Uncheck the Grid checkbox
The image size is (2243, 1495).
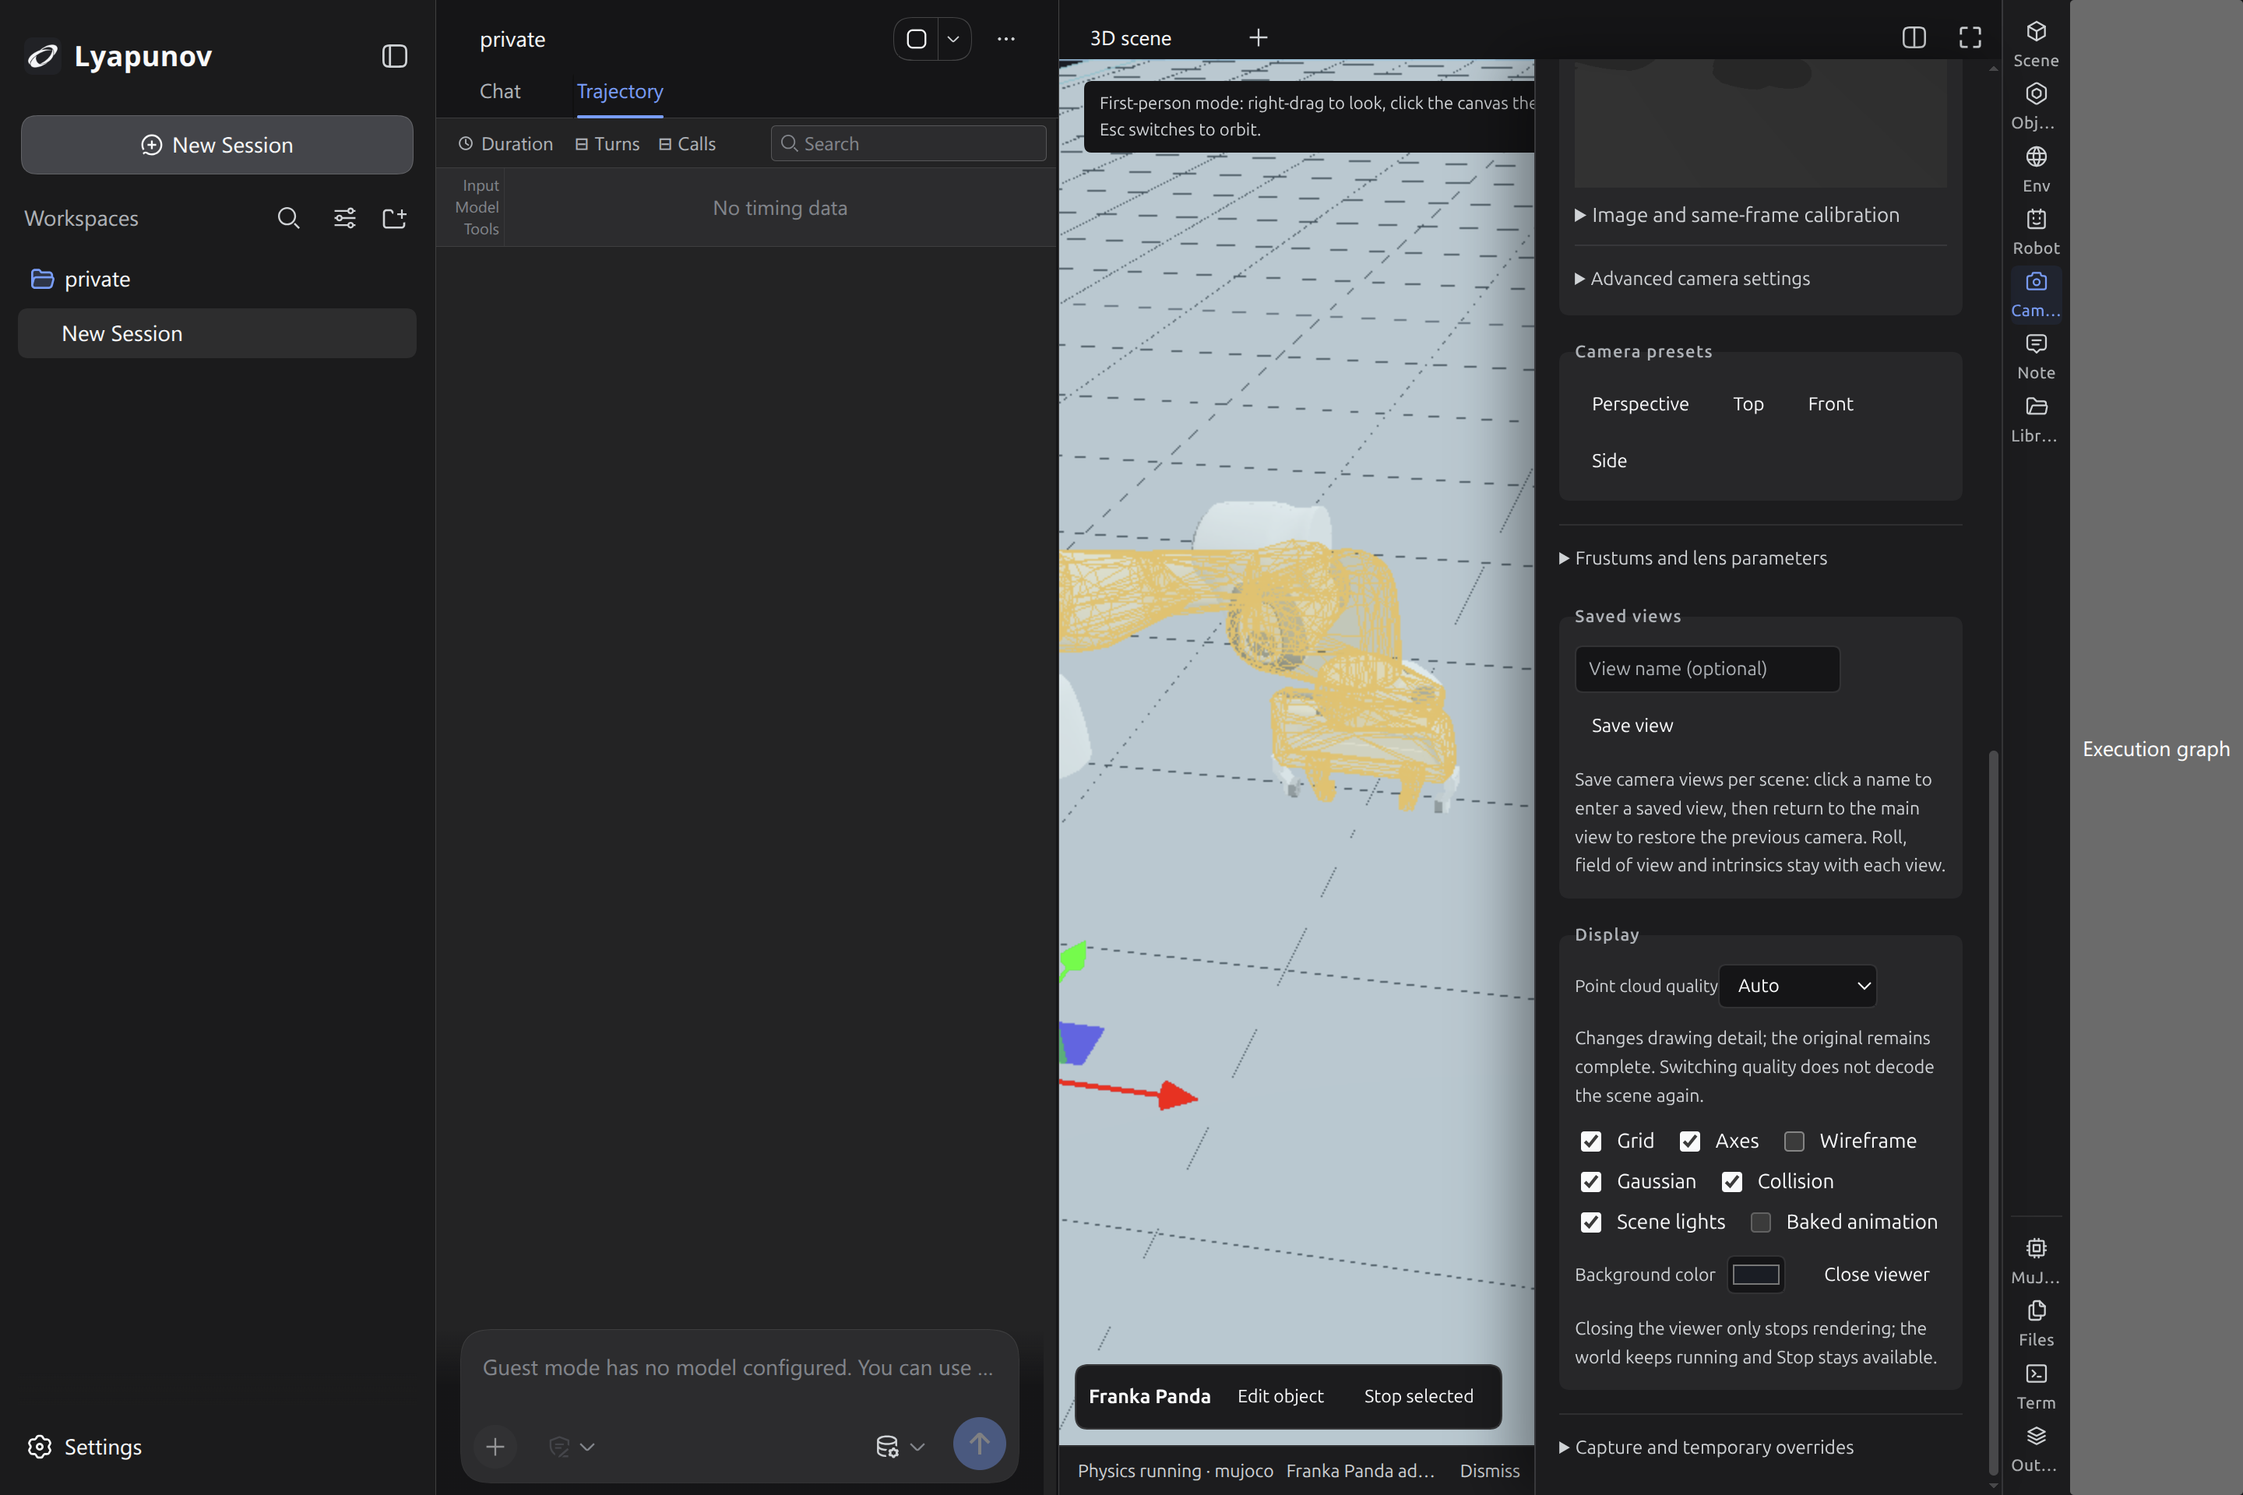click(x=1590, y=1141)
